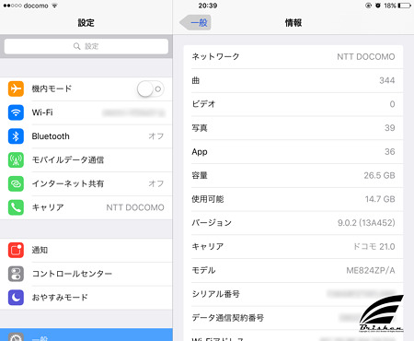Tap the mobile data antenna icon

tap(16, 159)
